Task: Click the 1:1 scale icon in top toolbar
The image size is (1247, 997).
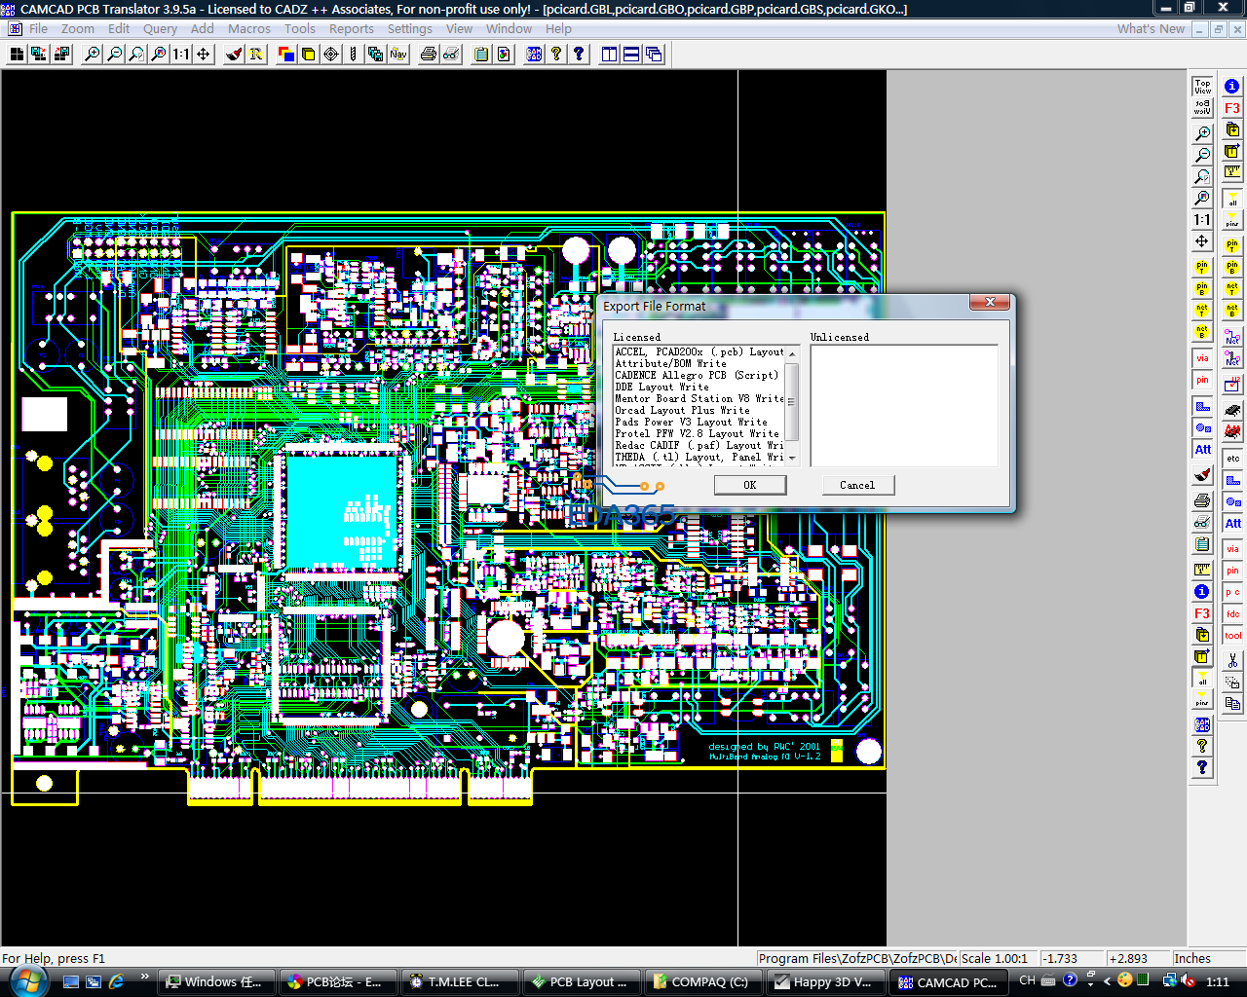Action: point(181,55)
